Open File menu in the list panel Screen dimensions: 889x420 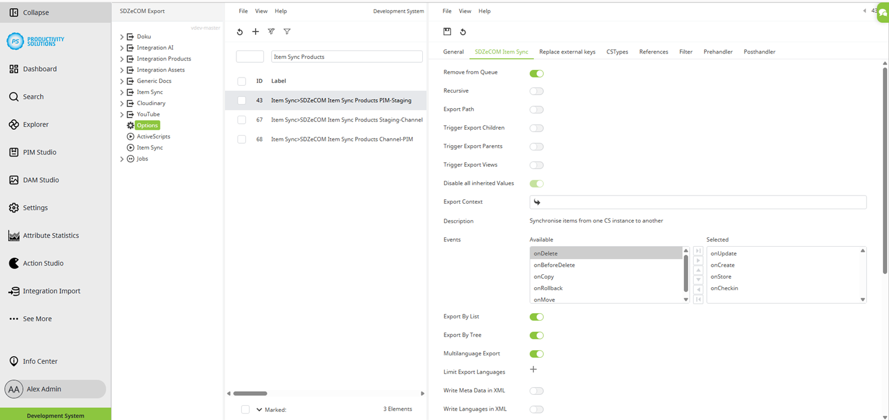coord(243,11)
